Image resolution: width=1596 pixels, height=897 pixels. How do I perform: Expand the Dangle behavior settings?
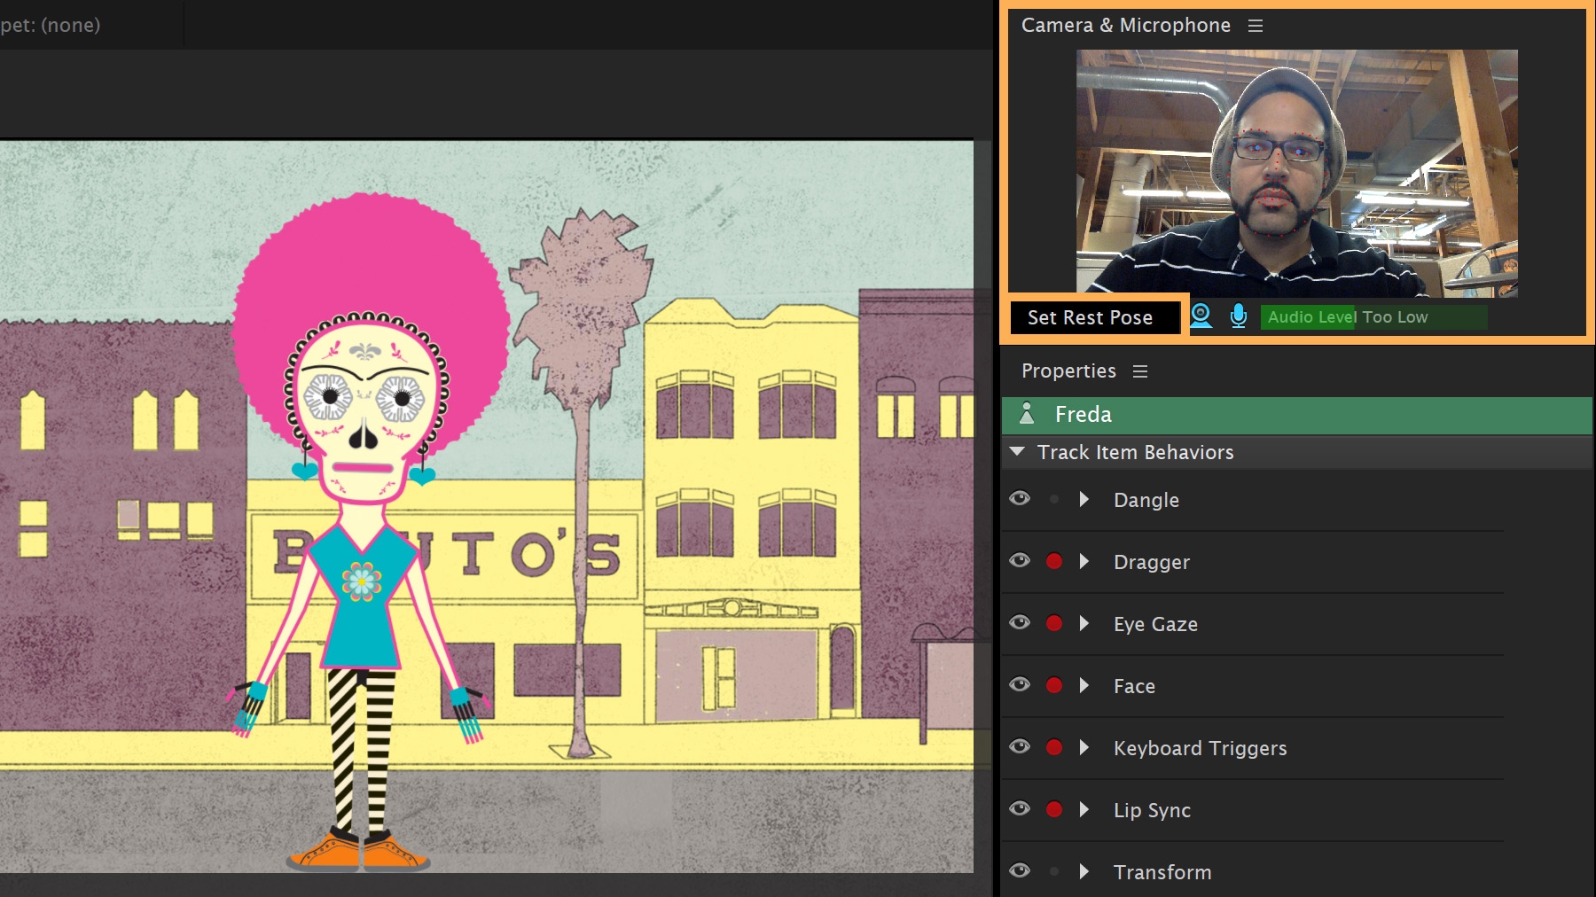pos(1084,499)
